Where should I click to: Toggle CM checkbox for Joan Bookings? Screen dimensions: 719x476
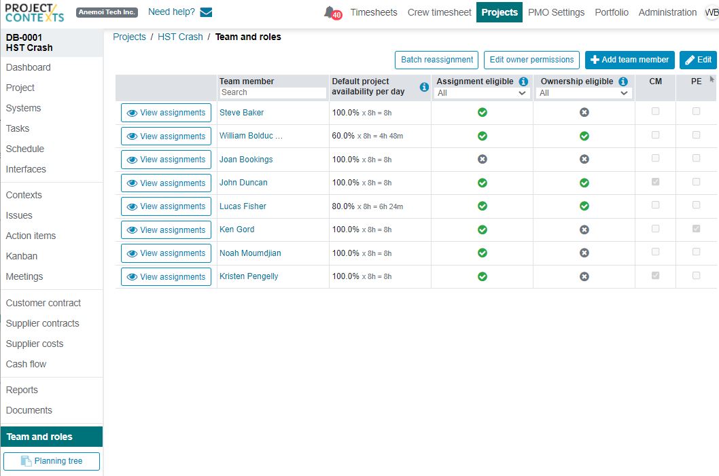655,158
